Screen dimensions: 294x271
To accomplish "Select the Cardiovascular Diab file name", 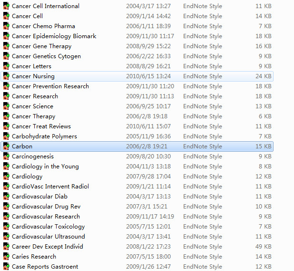I will tap(39, 197).
